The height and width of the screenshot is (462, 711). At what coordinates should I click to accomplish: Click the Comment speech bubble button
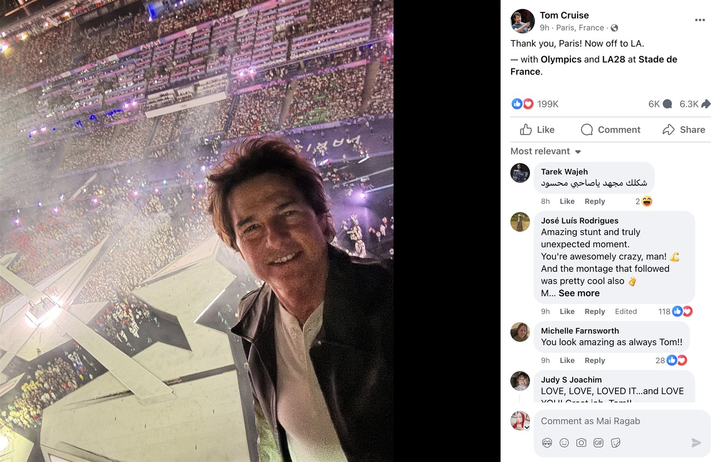point(610,130)
